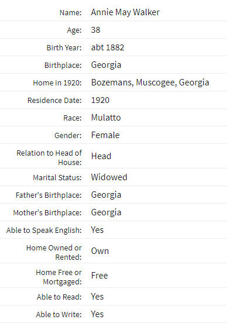Click the Age value 38

coord(95,30)
